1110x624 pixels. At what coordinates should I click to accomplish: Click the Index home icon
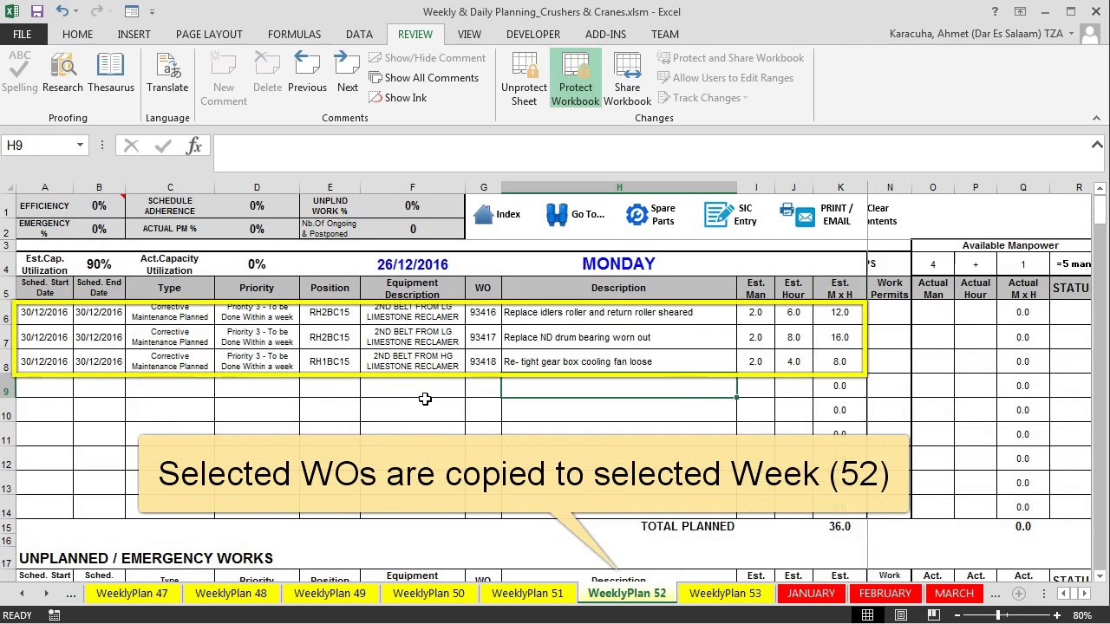pos(484,215)
